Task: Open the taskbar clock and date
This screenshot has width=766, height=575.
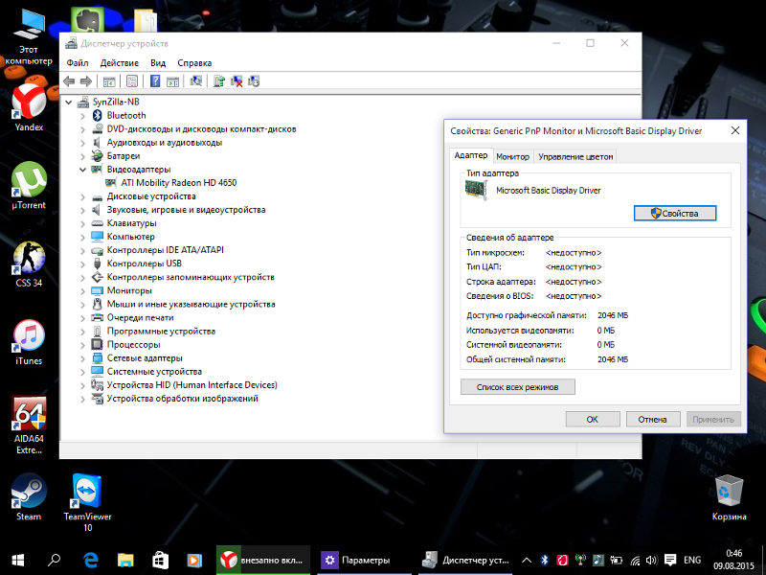Action: [733, 561]
